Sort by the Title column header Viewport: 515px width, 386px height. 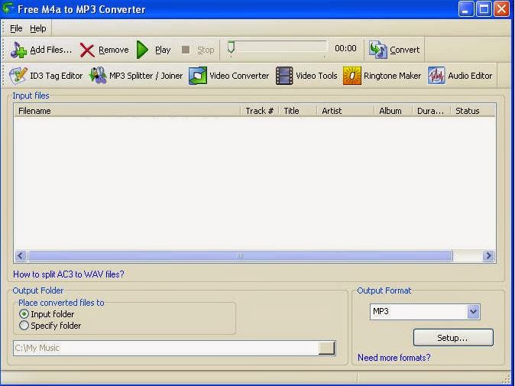(297, 111)
